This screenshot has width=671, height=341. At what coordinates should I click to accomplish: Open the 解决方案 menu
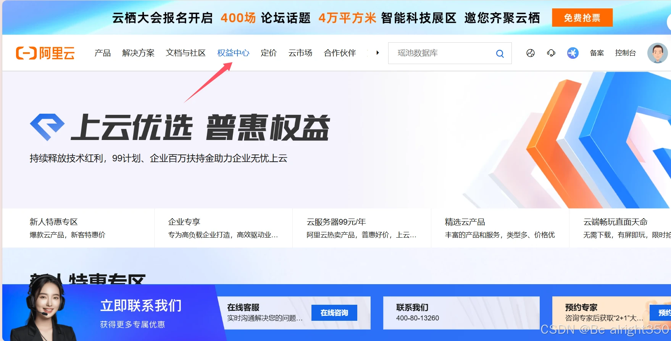pos(138,53)
